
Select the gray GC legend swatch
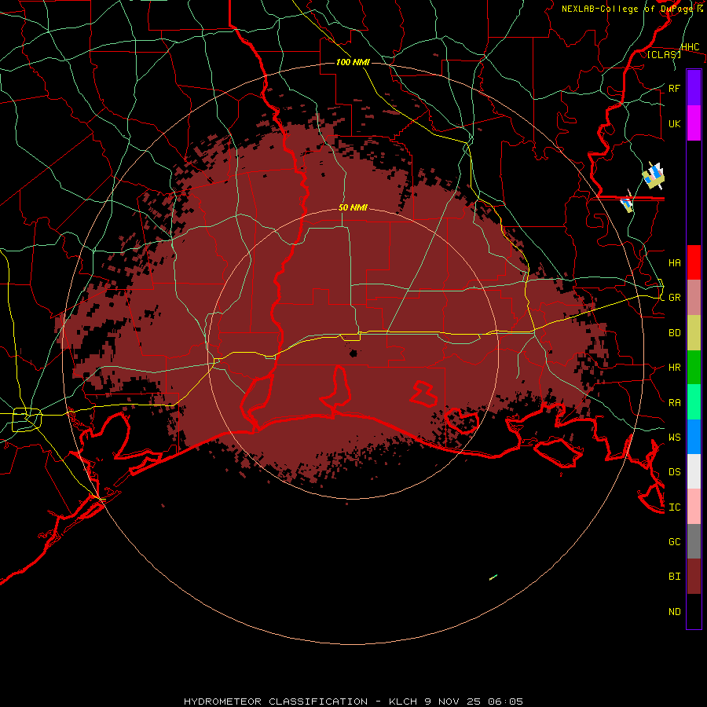click(x=694, y=541)
